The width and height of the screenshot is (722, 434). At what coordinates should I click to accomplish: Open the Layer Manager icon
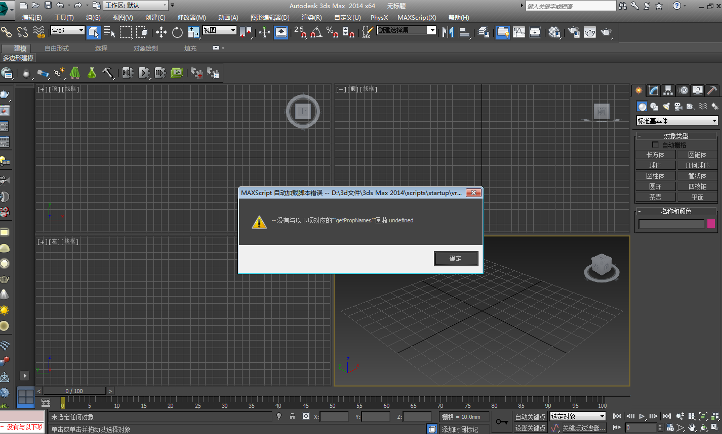pyautogui.click(x=484, y=32)
